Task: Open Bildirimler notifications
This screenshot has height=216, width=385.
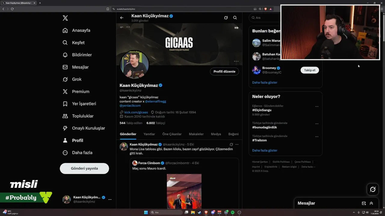Action: 77,55
